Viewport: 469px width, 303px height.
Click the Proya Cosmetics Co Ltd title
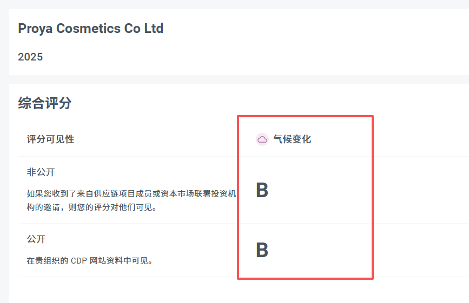(90, 29)
